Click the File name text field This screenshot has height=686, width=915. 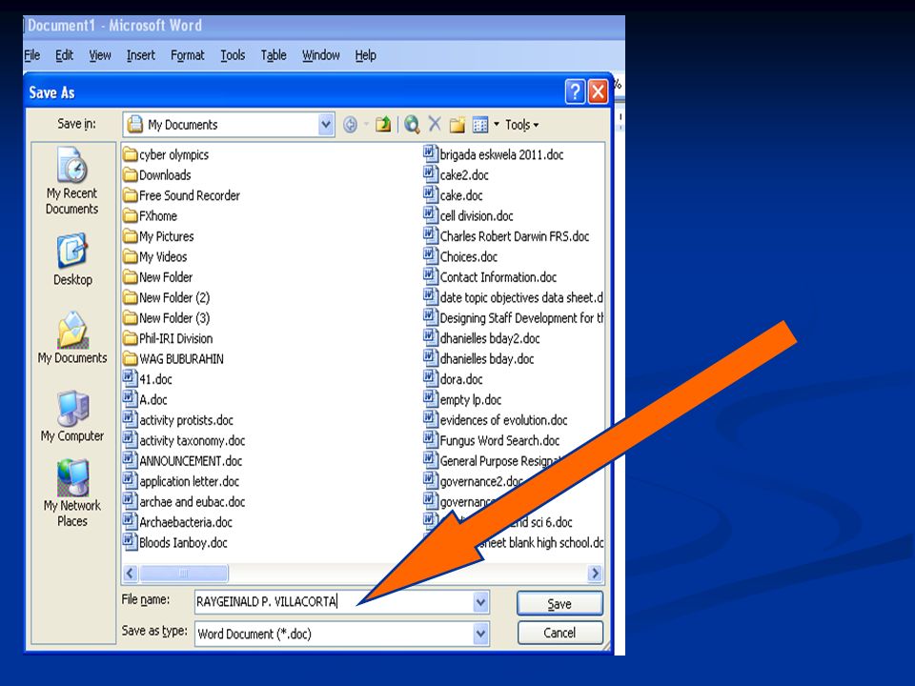335,601
